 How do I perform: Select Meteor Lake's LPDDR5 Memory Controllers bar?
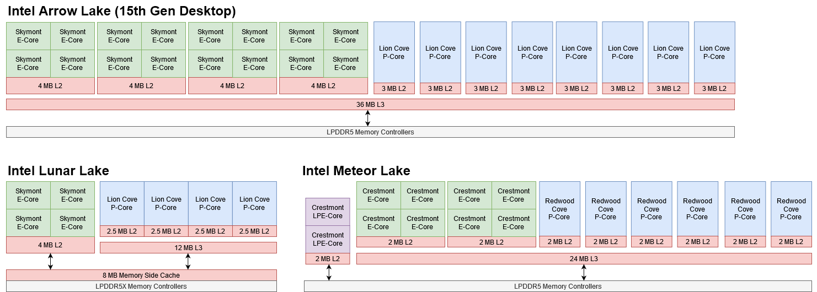click(x=558, y=286)
